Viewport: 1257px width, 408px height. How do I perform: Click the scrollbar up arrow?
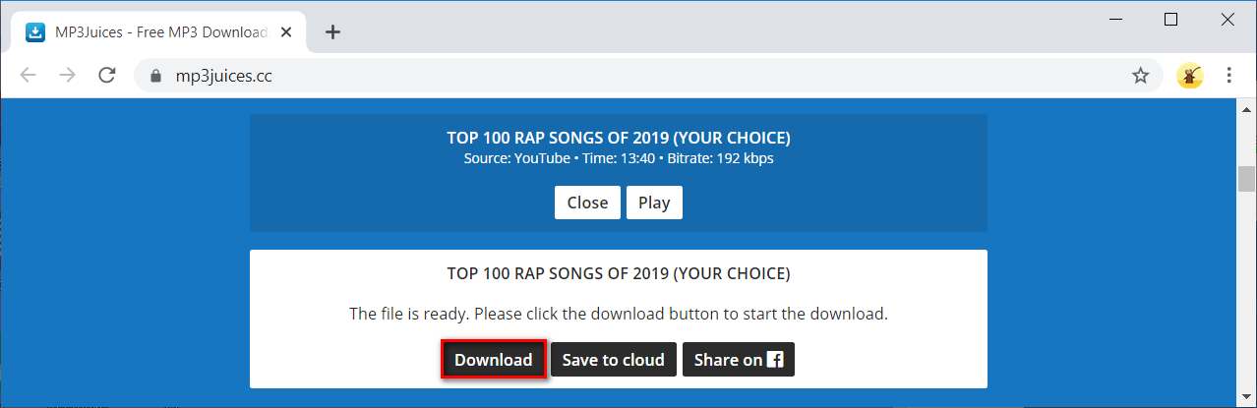click(x=1246, y=109)
